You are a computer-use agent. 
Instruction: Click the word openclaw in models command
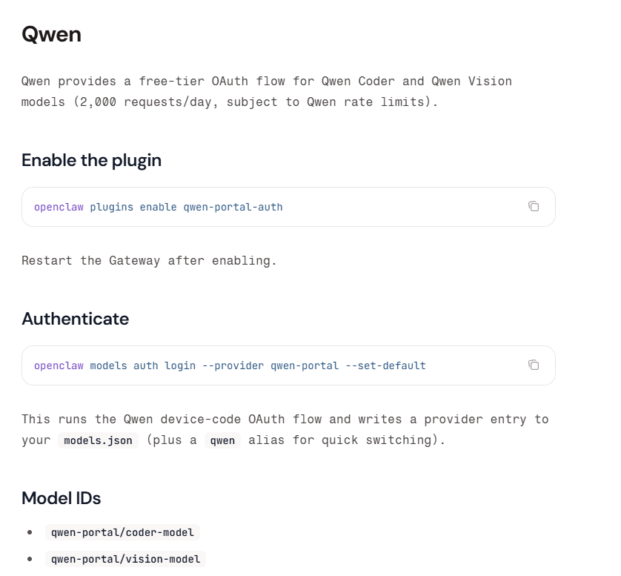tap(59, 365)
